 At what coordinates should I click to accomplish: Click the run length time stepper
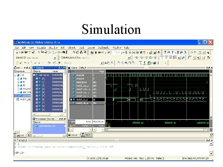click(126, 53)
